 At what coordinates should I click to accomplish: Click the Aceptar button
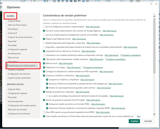coord(134,121)
